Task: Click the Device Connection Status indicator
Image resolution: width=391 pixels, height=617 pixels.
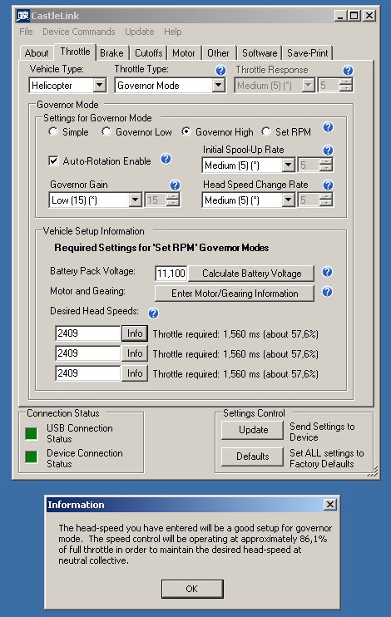Action: [x=31, y=457]
